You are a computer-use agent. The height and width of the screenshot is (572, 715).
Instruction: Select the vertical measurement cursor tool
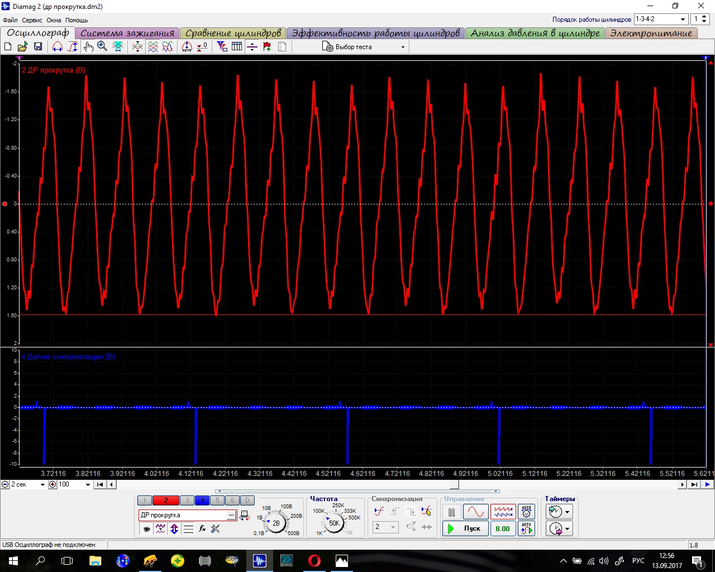point(73,47)
